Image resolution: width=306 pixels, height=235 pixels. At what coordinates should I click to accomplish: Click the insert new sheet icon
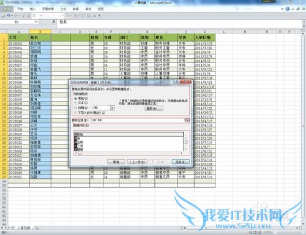click(x=36, y=228)
